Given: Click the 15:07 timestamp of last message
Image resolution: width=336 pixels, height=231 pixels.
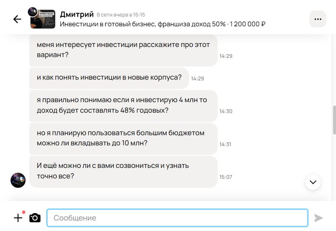Looking at the screenshot, I should [226, 177].
